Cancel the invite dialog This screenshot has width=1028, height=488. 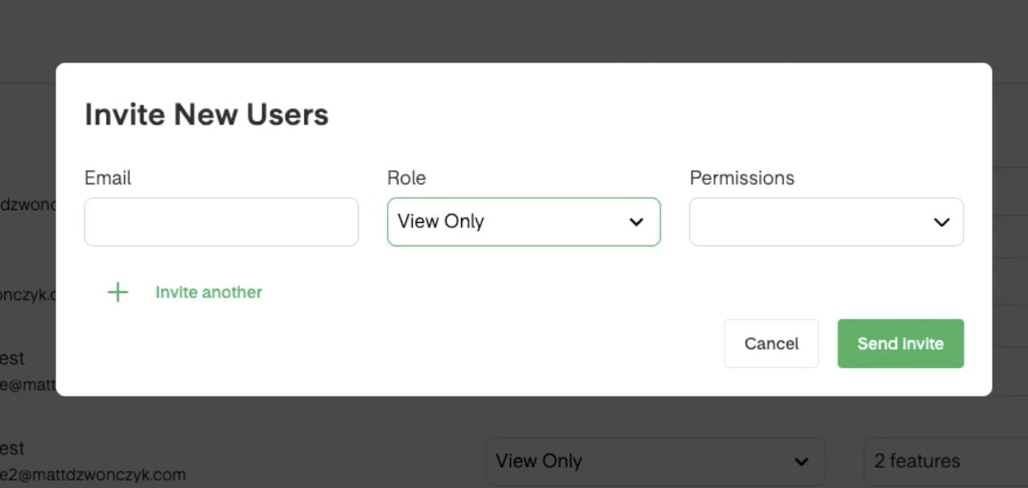point(771,344)
